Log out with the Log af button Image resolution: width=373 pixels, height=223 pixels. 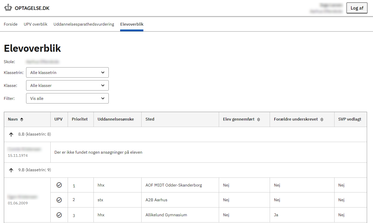357,8
